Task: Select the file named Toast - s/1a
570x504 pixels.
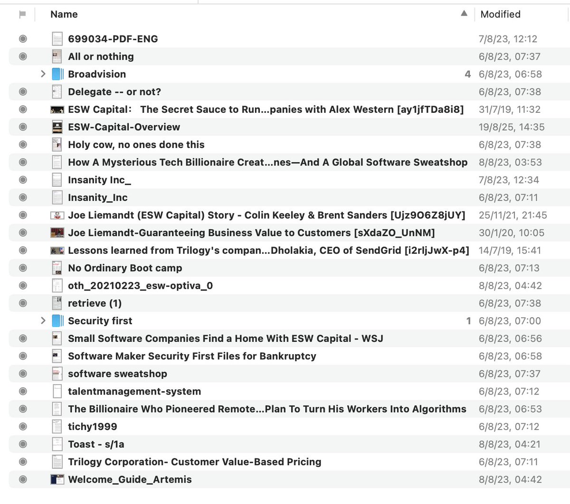Action: point(96,444)
